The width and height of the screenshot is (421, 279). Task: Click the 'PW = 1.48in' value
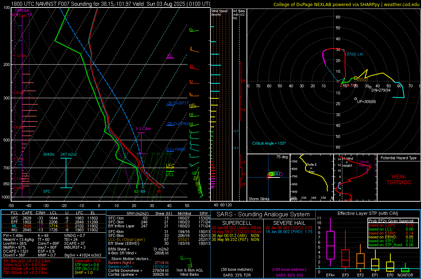tap(13, 236)
